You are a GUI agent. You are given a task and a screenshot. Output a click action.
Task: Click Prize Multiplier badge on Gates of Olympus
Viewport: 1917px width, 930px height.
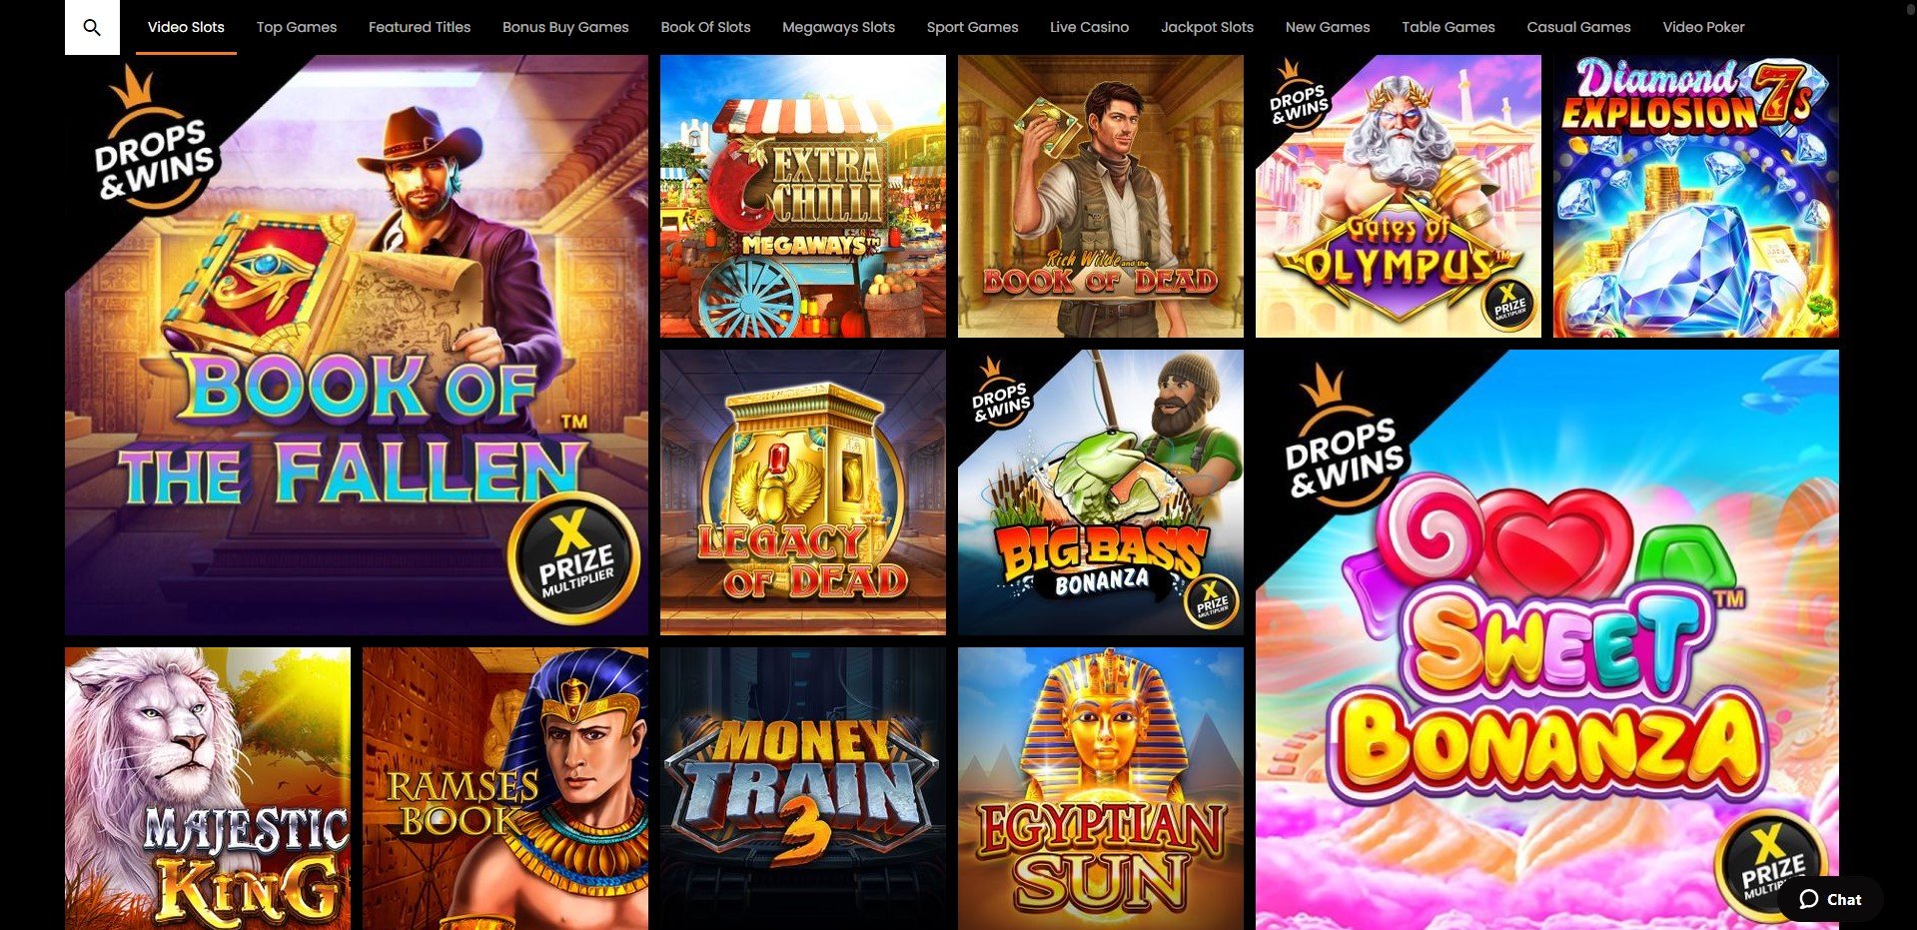tap(1509, 304)
